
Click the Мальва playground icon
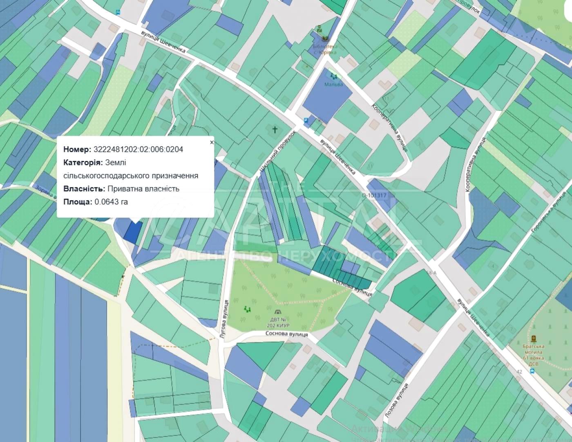point(334,76)
